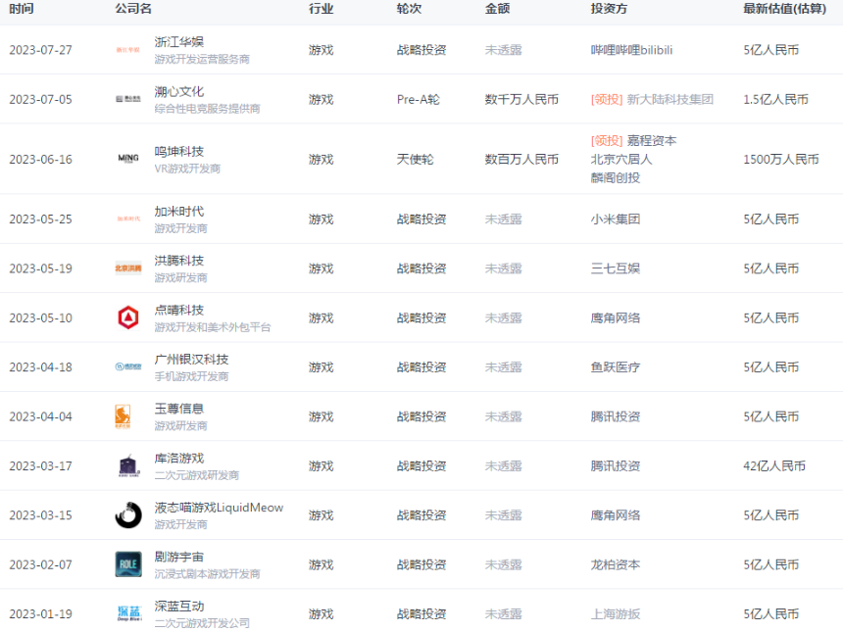843x633 pixels.
Task: Click the 浙江华娱 company logo
Action: tap(128, 50)
